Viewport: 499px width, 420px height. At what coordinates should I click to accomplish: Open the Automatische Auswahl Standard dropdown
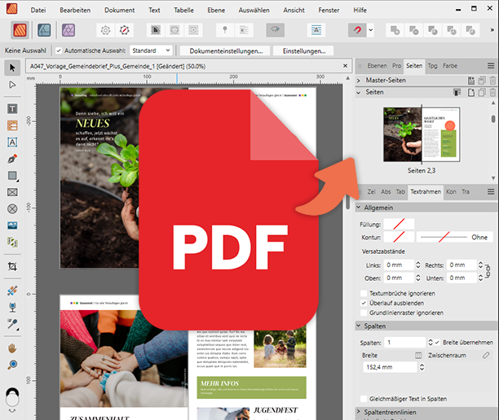[150, 50]
